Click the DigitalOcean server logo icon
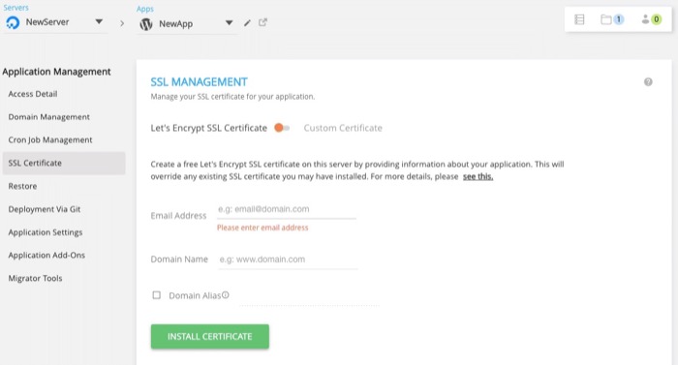The width and height of the screenshot is (678, 365). point(13,22)
